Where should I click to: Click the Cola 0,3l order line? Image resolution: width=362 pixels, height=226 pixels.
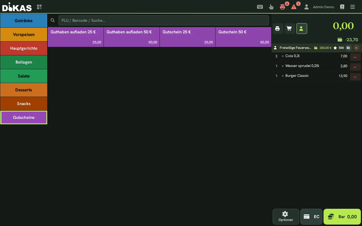pyautogui.click(x=310, y=57)
